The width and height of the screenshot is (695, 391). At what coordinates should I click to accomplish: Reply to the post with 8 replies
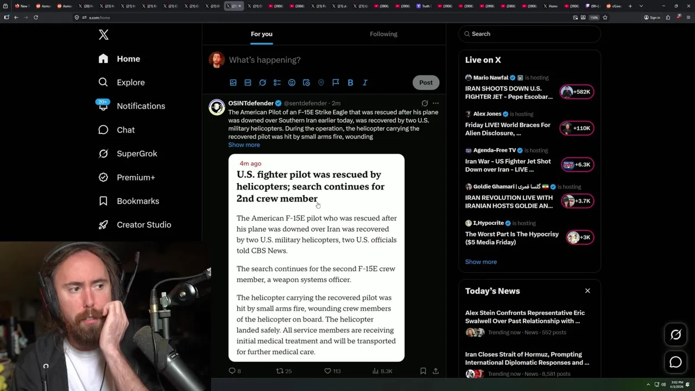[x=235, y=371]
